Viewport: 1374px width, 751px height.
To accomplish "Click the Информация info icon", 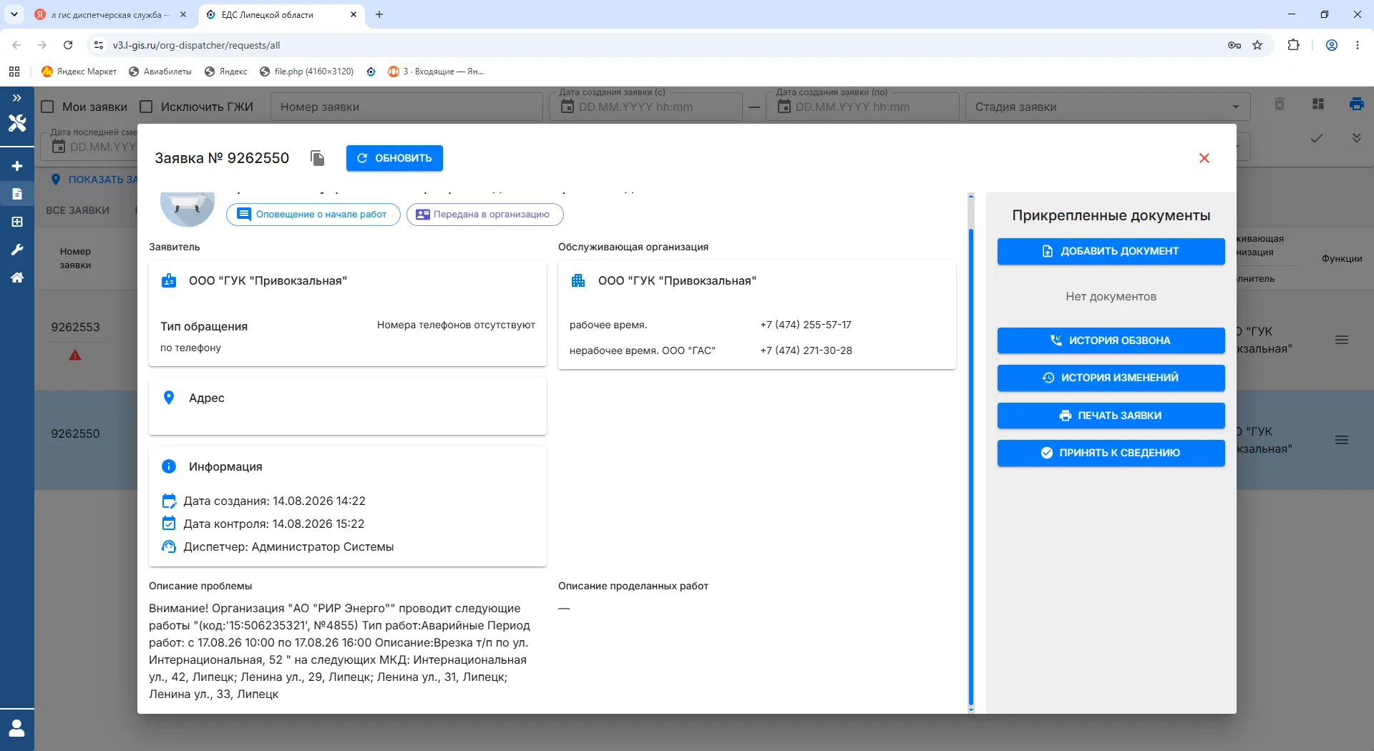I will [x=169, y=466].
